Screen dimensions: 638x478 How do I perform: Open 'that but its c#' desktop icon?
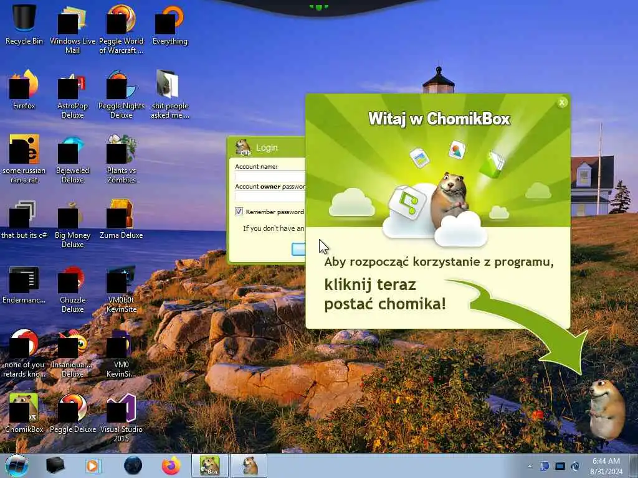[24, 218]
